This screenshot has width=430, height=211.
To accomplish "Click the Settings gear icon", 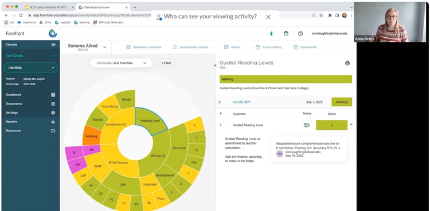I will pyautogui.click(x=53, y=113).
